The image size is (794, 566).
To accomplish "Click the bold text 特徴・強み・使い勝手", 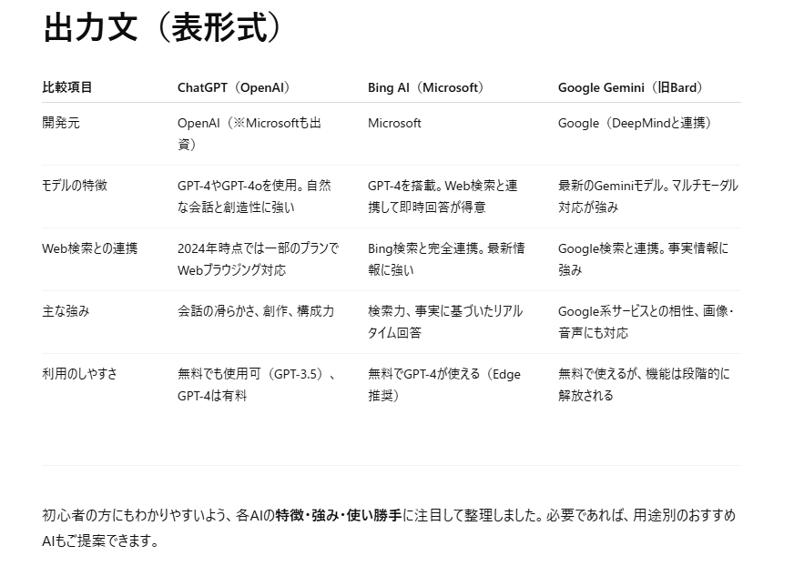I will tap(339, 515).
